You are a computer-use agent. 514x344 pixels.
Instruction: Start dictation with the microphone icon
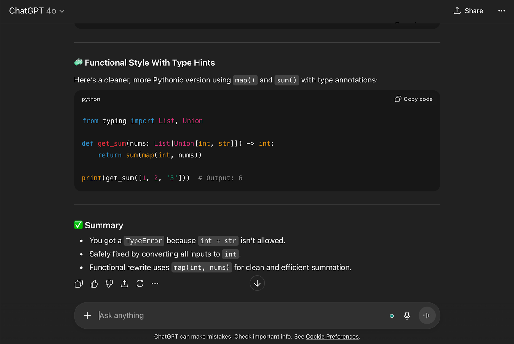(x=407, y=315)
